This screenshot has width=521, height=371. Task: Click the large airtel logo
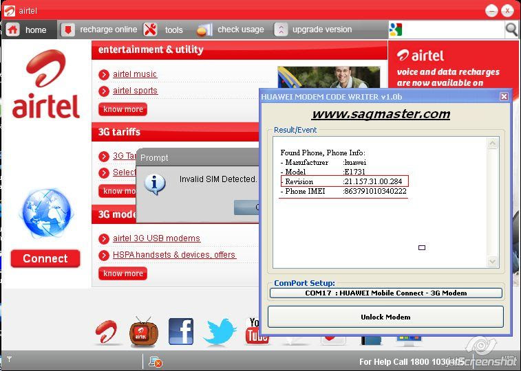45,84
